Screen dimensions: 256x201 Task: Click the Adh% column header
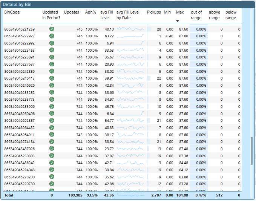[90, 12]
